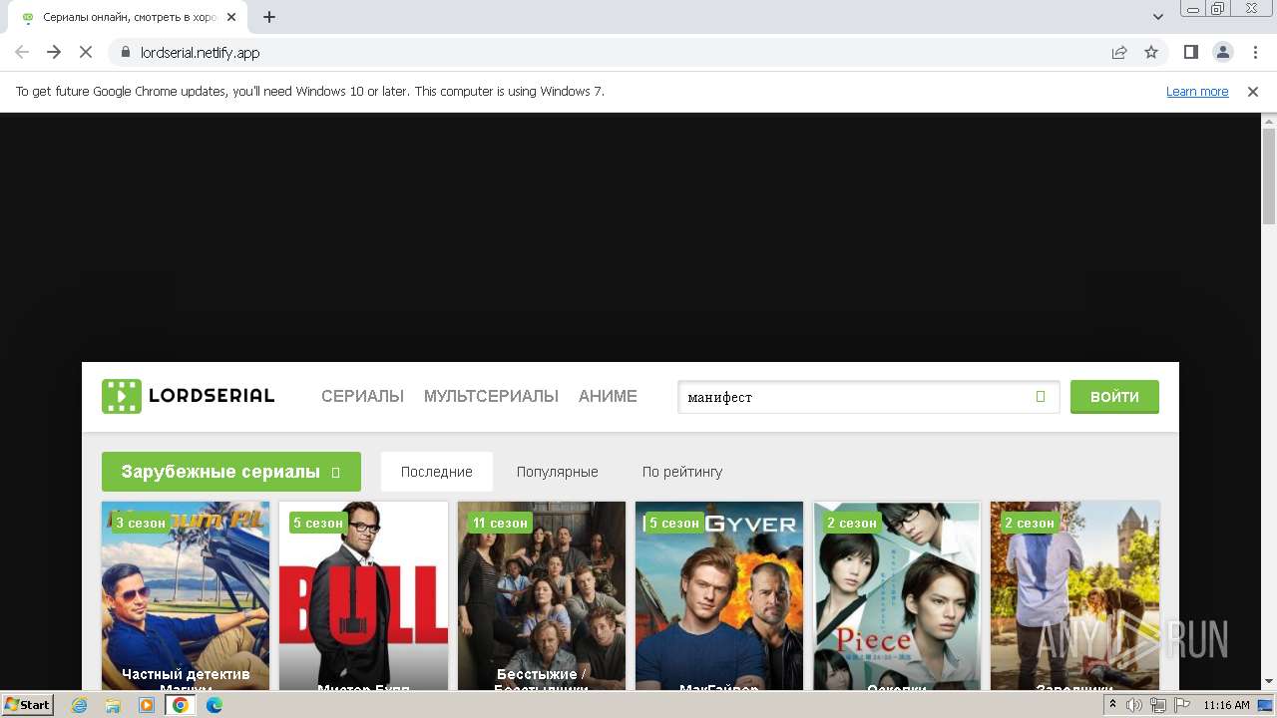Open the MacGyver series poster
The width and height of the screenshot is (1277, 718).
pos(719,596)
